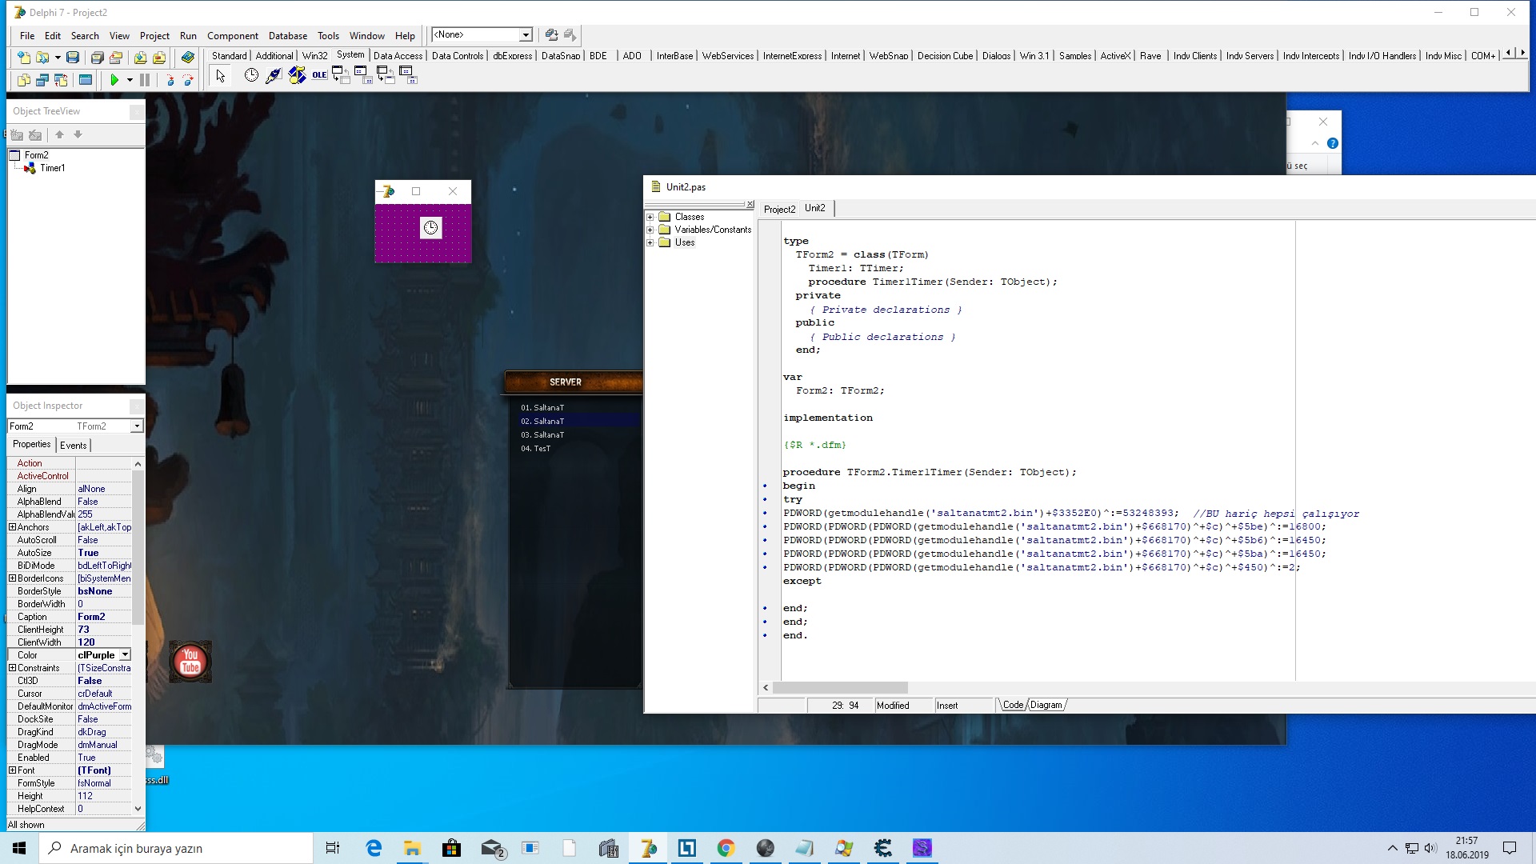Viewport: 1536px width, 864px height.
Task: Open the Color clPurple dropdown arrow
Action: click(x=125, y=655)
